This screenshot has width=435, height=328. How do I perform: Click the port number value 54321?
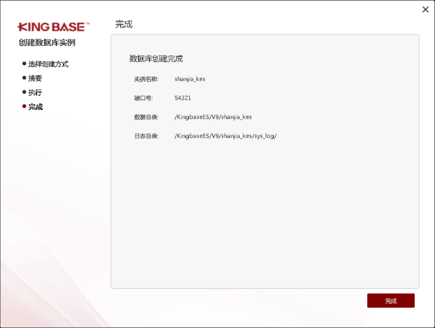point(183,98)
